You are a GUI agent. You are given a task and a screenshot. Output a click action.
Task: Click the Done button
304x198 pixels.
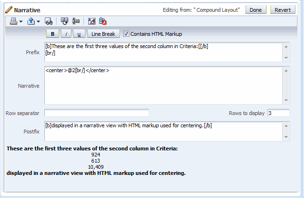point(255,10)
